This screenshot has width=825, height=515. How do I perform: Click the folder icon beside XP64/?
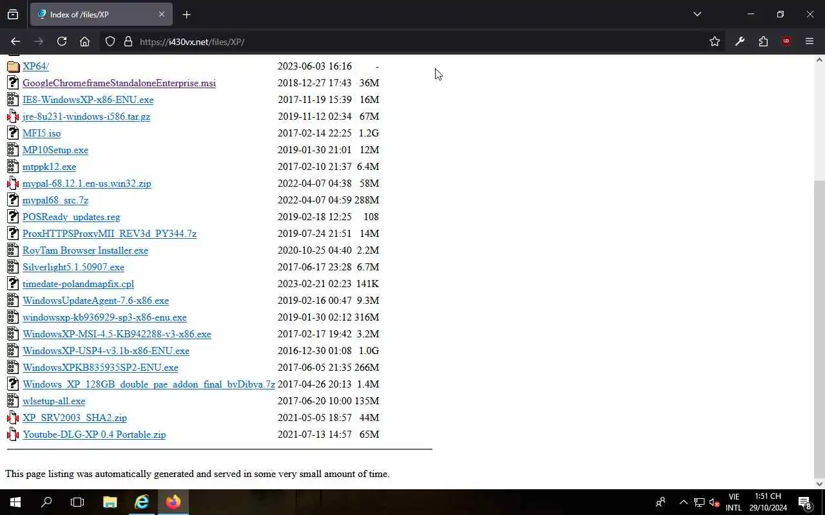pyautogui.click(x=13, y=66)
